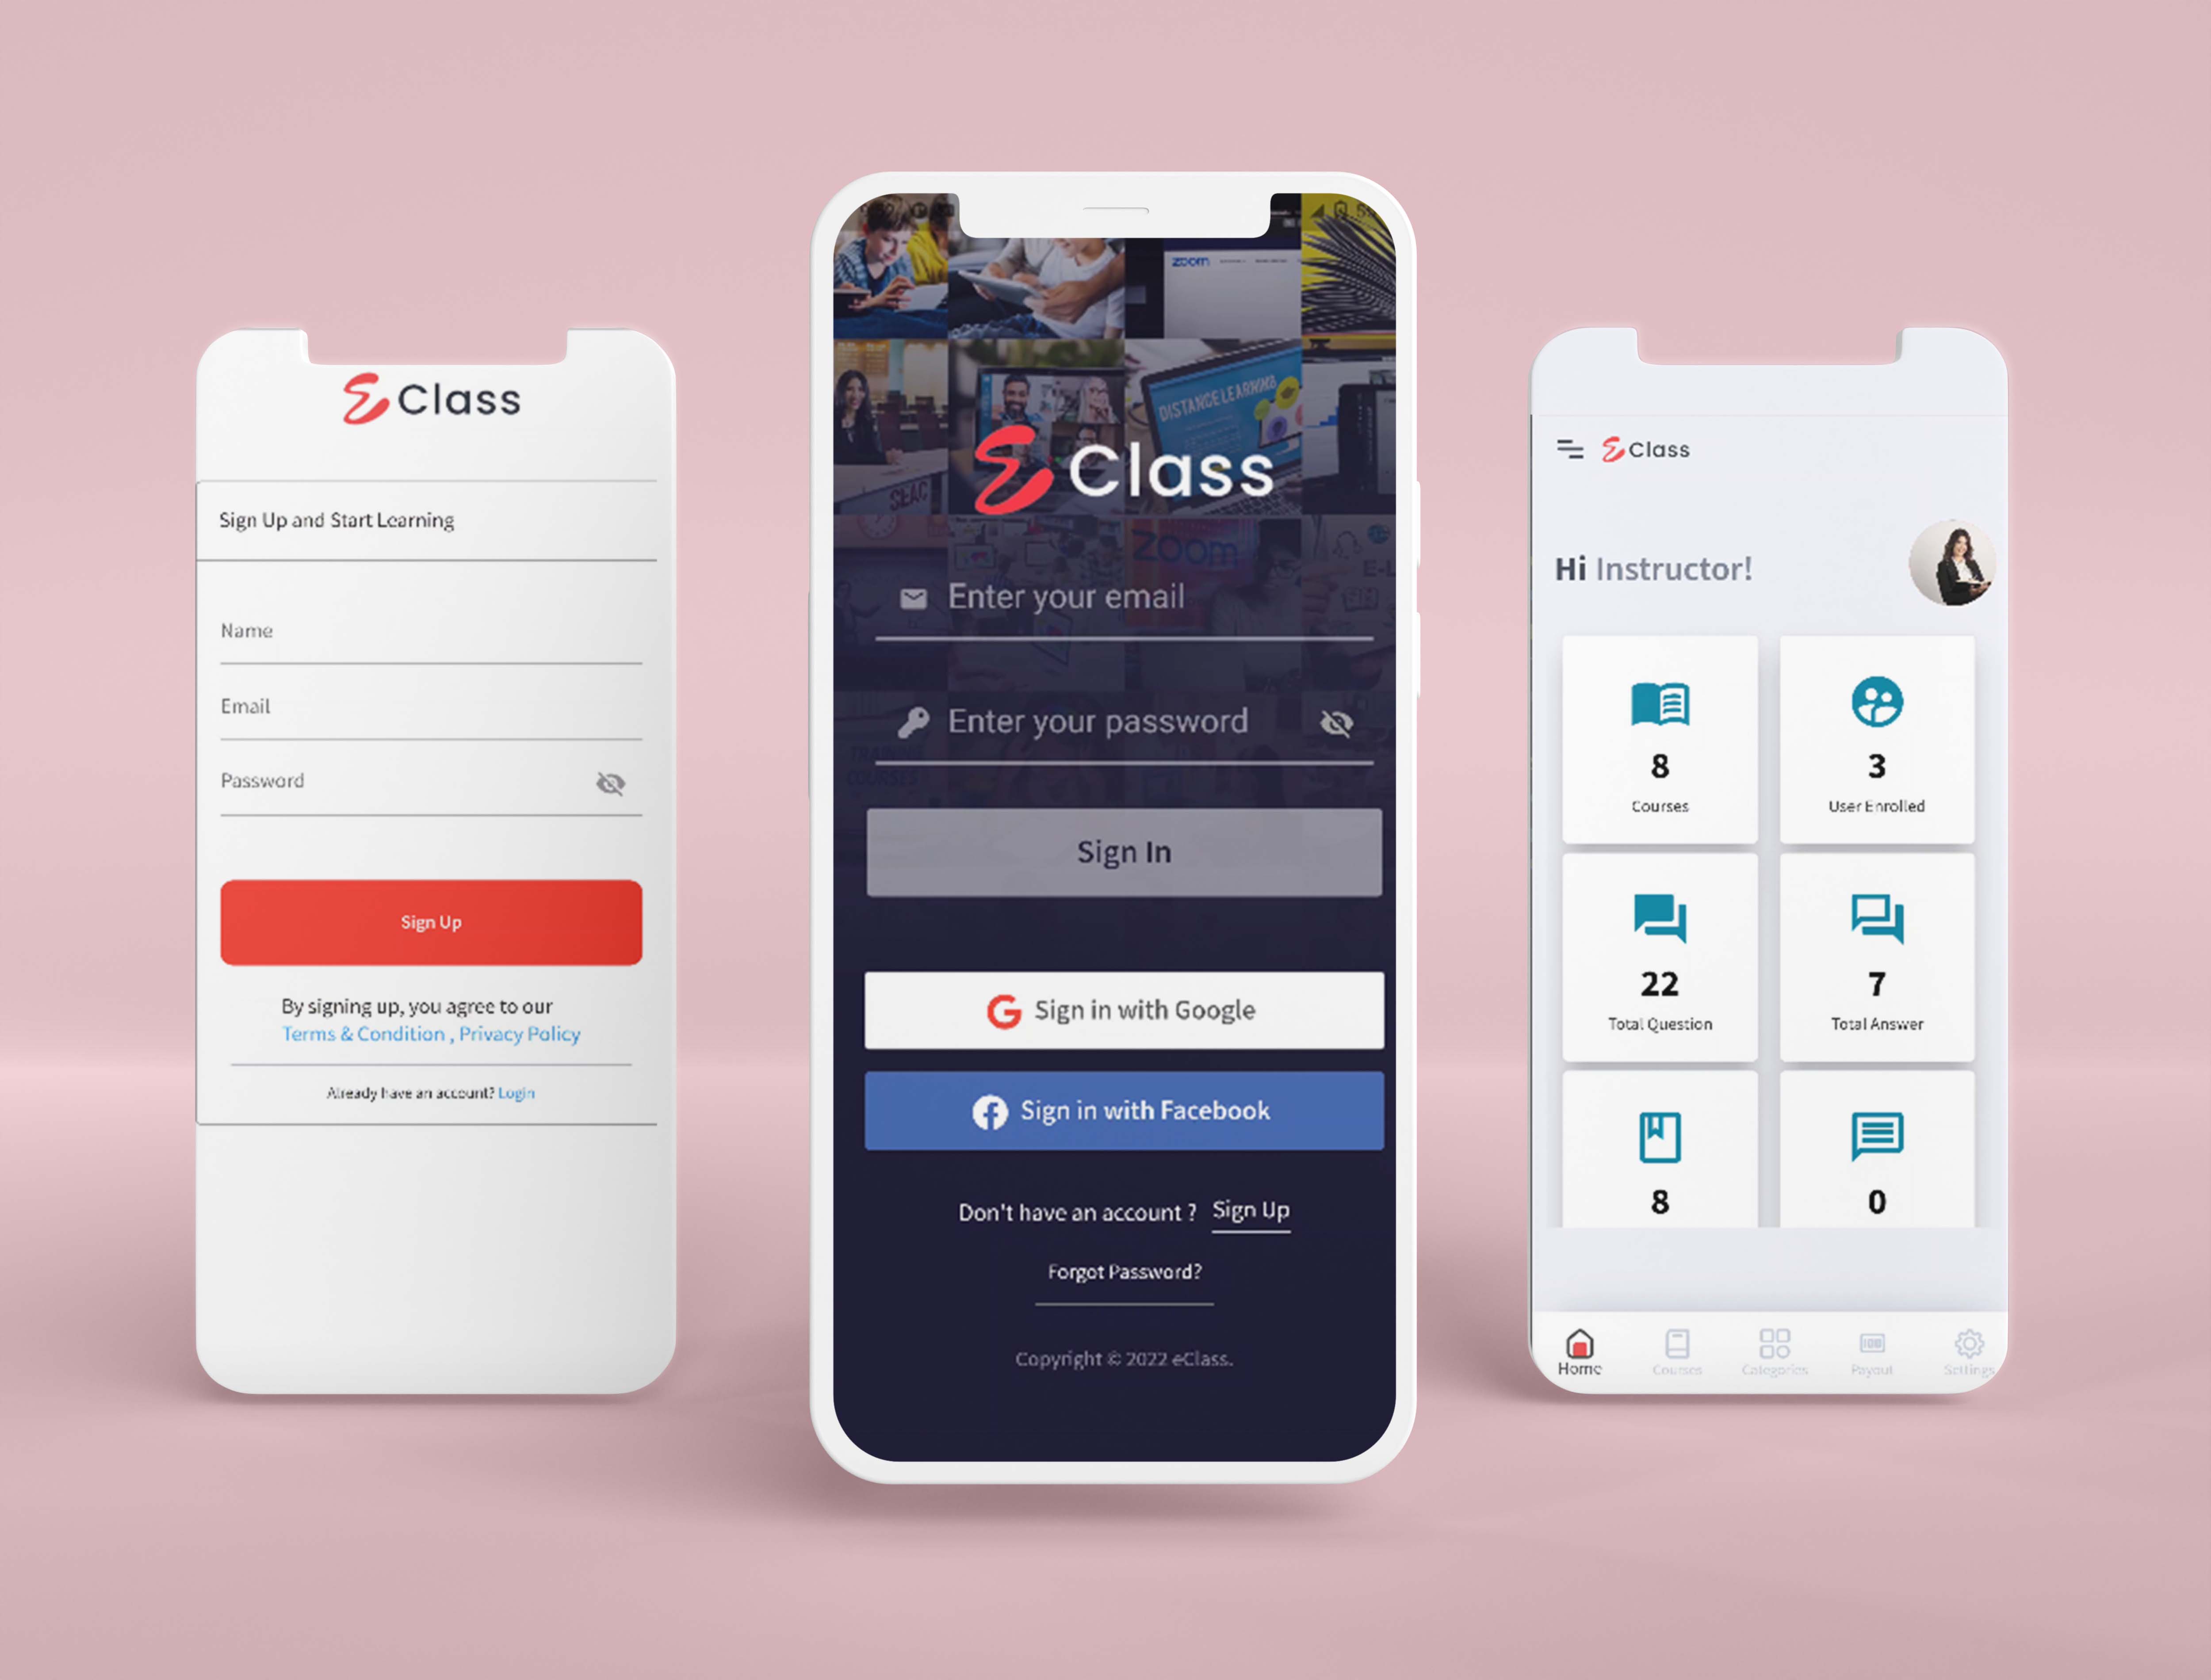Image resolution: width=2211 pixels, height=1680 pixels.
Task: Click the Total Question icon
Action: 1659,918
